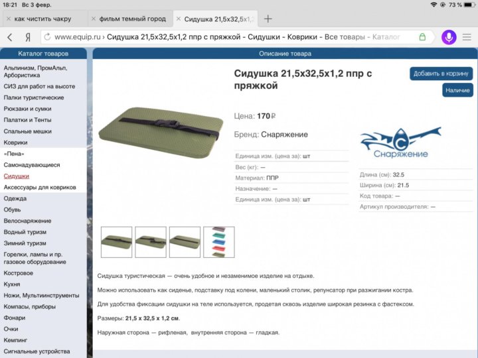
Task: Switch to the 'как чистить чакру' tab
Action: tap(46, 19)
